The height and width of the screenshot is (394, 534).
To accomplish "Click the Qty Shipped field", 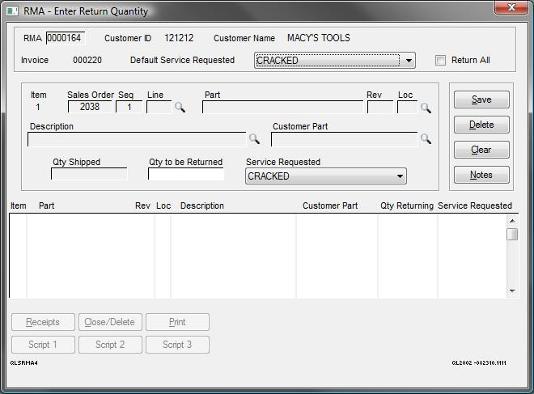I will pyautogui.click(x=89, y=174).
